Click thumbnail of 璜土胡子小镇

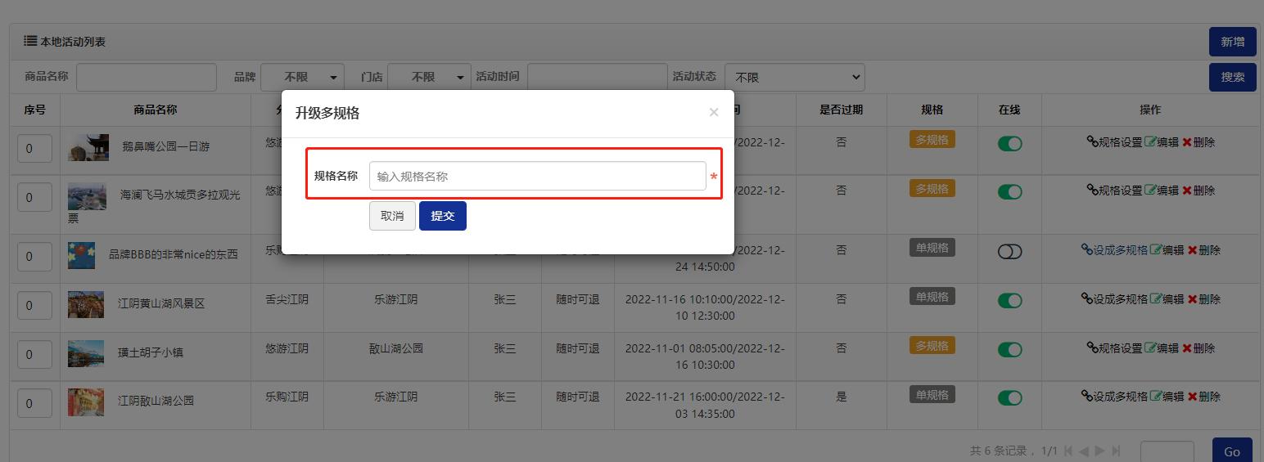point(86,353)
